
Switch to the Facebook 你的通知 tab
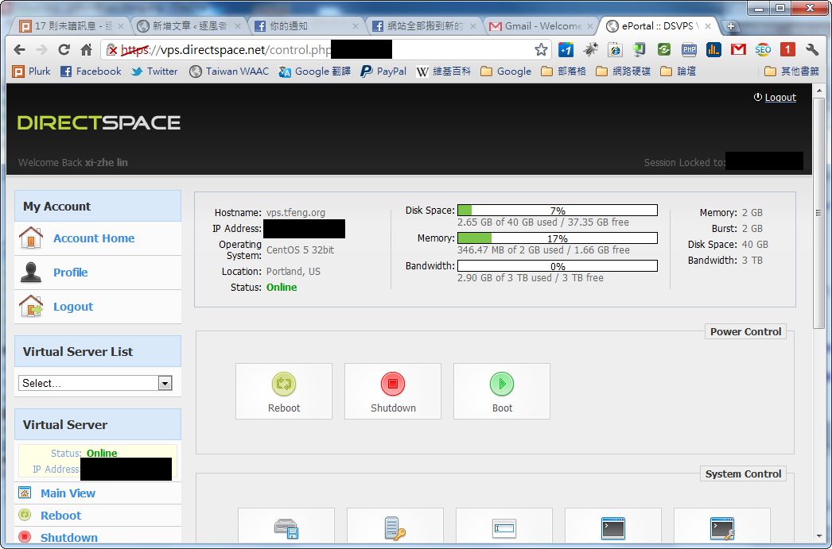coord(307,26)
